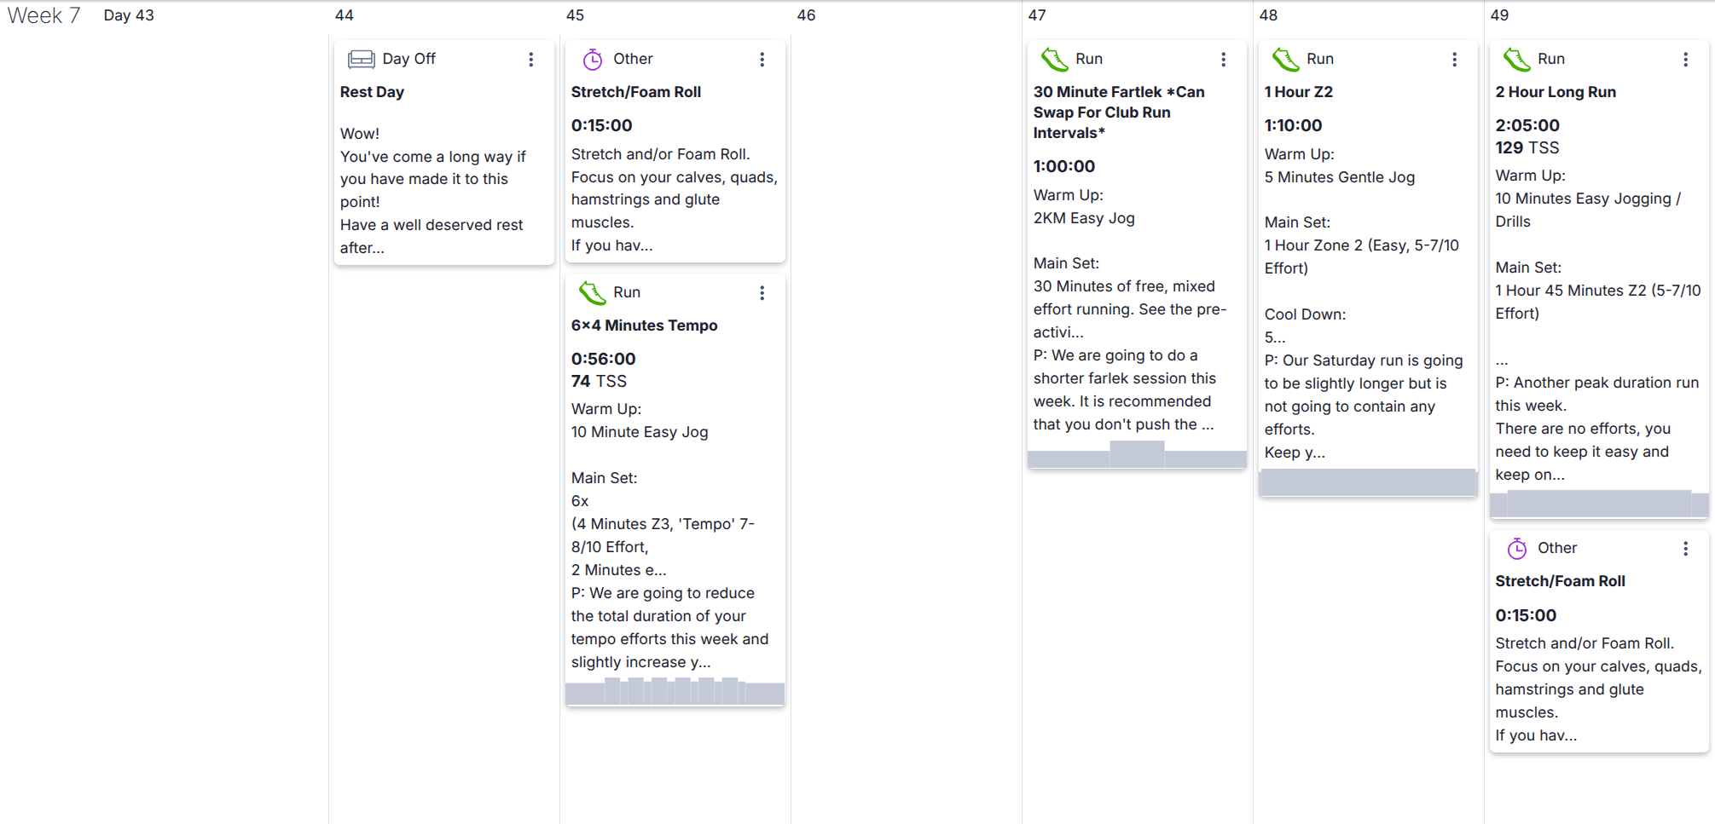Click the stopwatch icon on day 49 Stretch
This screenshot has width=1715, height=824.
[x=1516, y=548]
